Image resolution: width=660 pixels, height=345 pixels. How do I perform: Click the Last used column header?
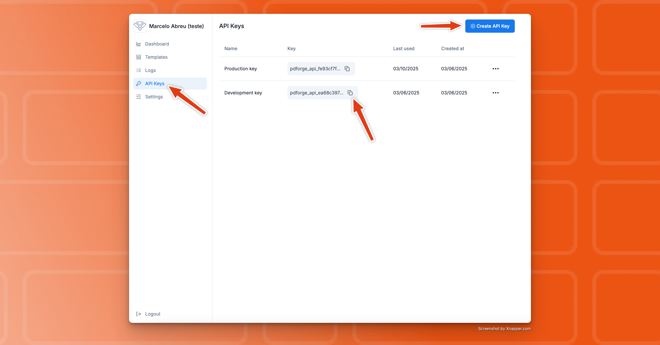coord(404,49)
